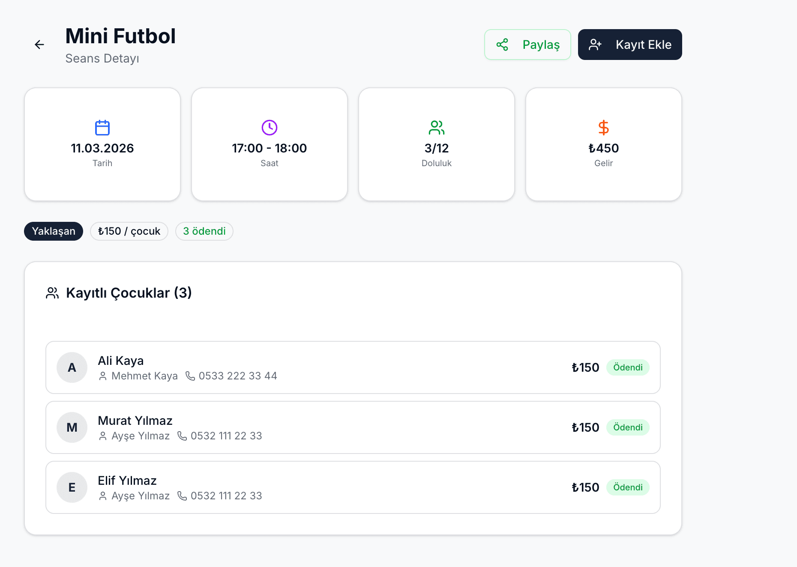Click the 3 ödendi badge
Image resolution: width=797 pixels, height=567 pixels.
pyautogui.click(x=204, y=231)
